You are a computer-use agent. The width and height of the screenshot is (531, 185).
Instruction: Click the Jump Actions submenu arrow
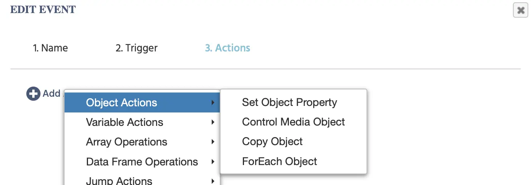(x=213, y=181)
